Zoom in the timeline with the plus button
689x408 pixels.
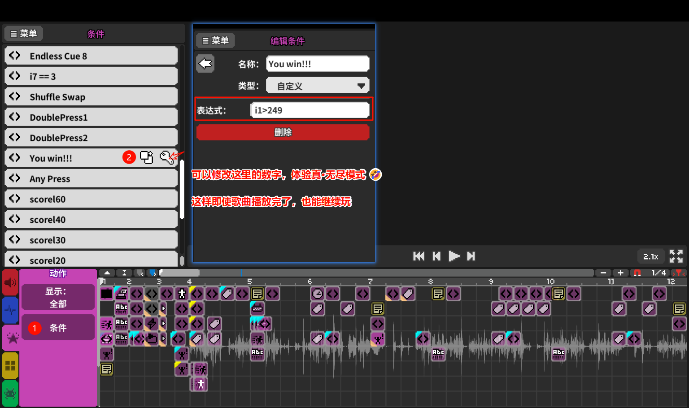pyautogui.click(x=620, y=273)
